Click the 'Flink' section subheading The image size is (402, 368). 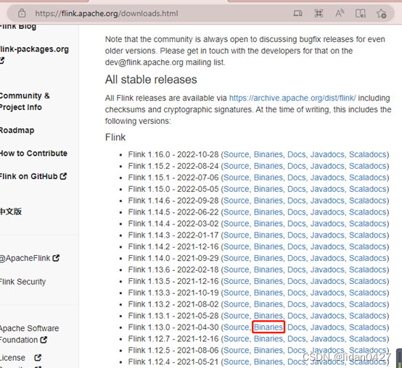click(115, 137)
